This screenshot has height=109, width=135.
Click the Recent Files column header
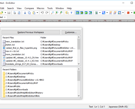(20, 38)
